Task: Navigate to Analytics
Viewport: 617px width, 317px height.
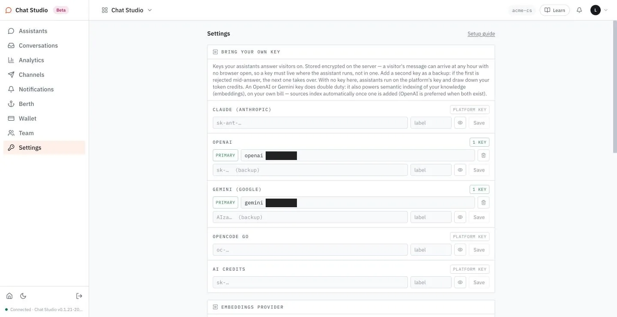Action: (x=45, y=60)
